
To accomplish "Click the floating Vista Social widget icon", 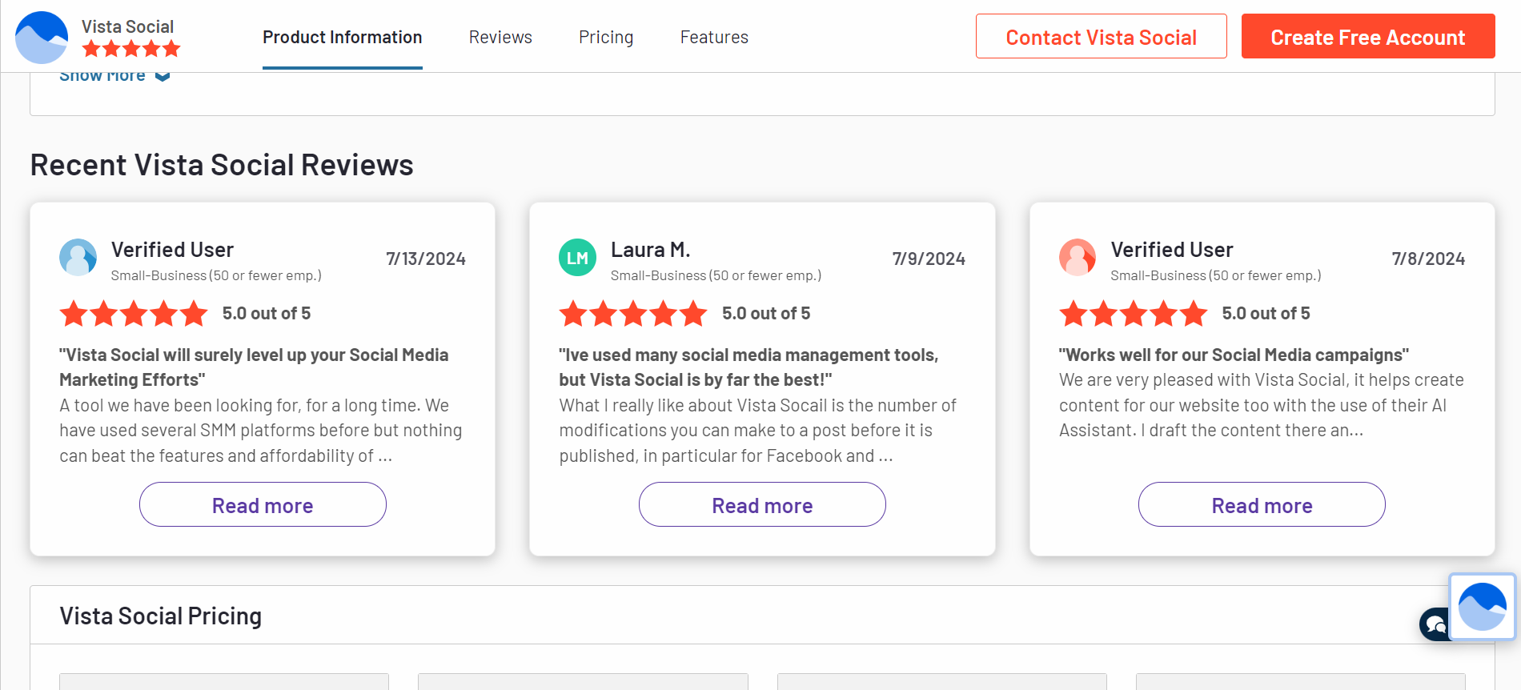I will pos(1482,607).
